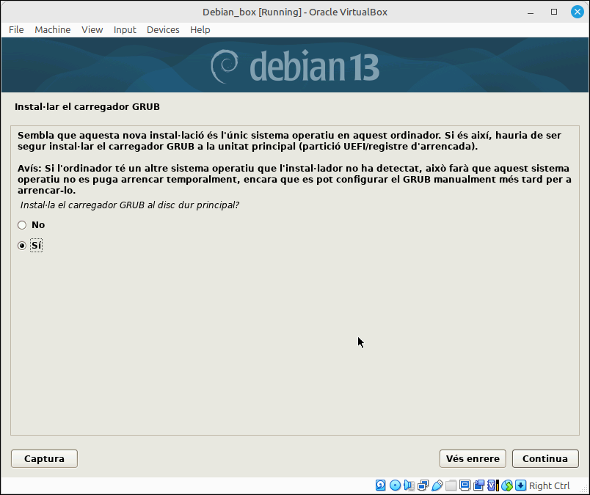Maximize the VirtualBox window
The image size is (590, 495).
[554, 12]
